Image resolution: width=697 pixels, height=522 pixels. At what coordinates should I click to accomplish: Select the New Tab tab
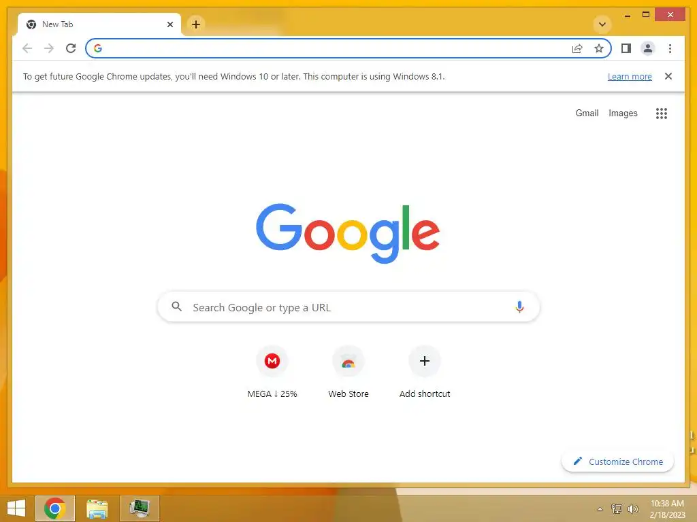click(x=99, y=24)
